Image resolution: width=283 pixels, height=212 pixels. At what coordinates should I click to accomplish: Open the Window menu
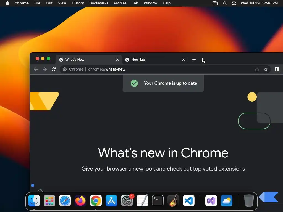(150, 3)
